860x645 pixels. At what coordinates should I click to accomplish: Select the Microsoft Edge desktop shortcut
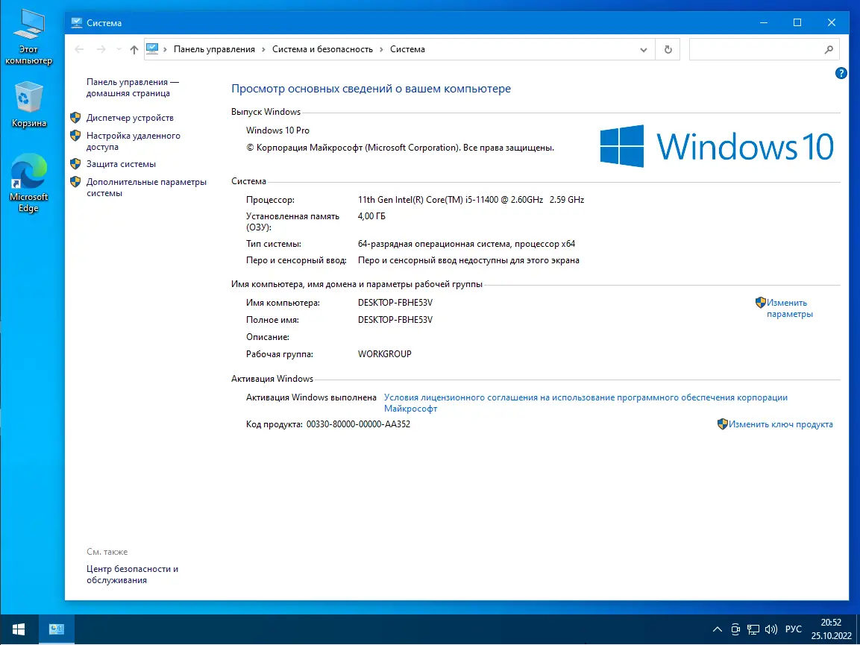(28, 183)
